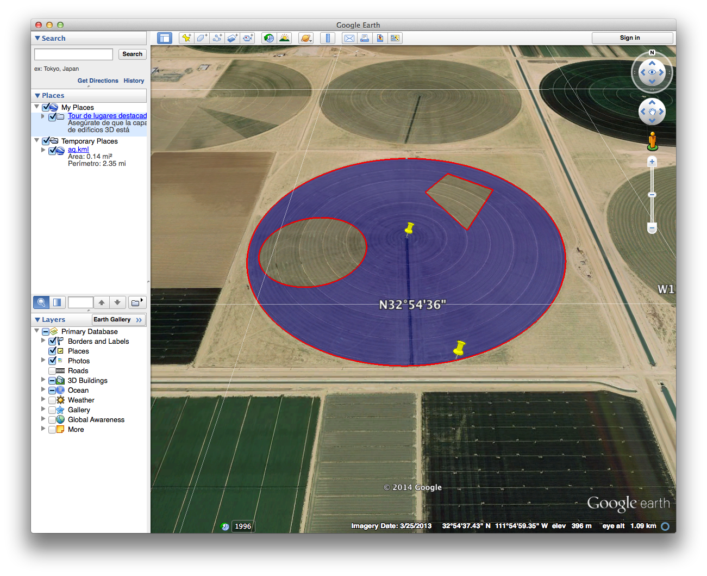Open the Earth Gallery

[115, 319]
